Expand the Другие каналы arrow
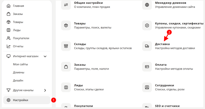The width and height of the screenshot is (205, 109). pyautogui.click(x=45, y=90)
